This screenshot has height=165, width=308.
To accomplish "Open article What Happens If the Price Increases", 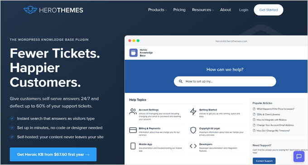I will pyautogui.click(x=275, y=109).
